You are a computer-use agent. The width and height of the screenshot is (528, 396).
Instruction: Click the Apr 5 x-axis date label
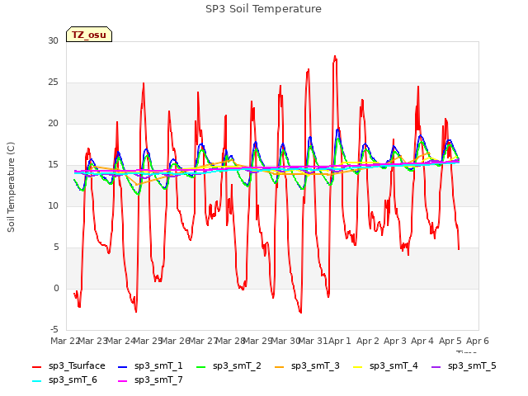point(450,341)
